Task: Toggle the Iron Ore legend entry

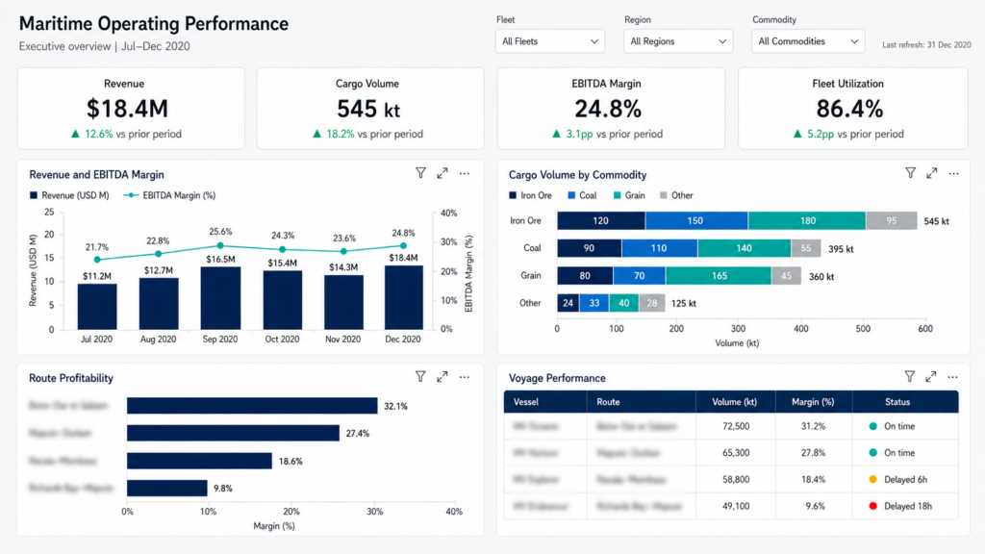Action: [530, 195]
